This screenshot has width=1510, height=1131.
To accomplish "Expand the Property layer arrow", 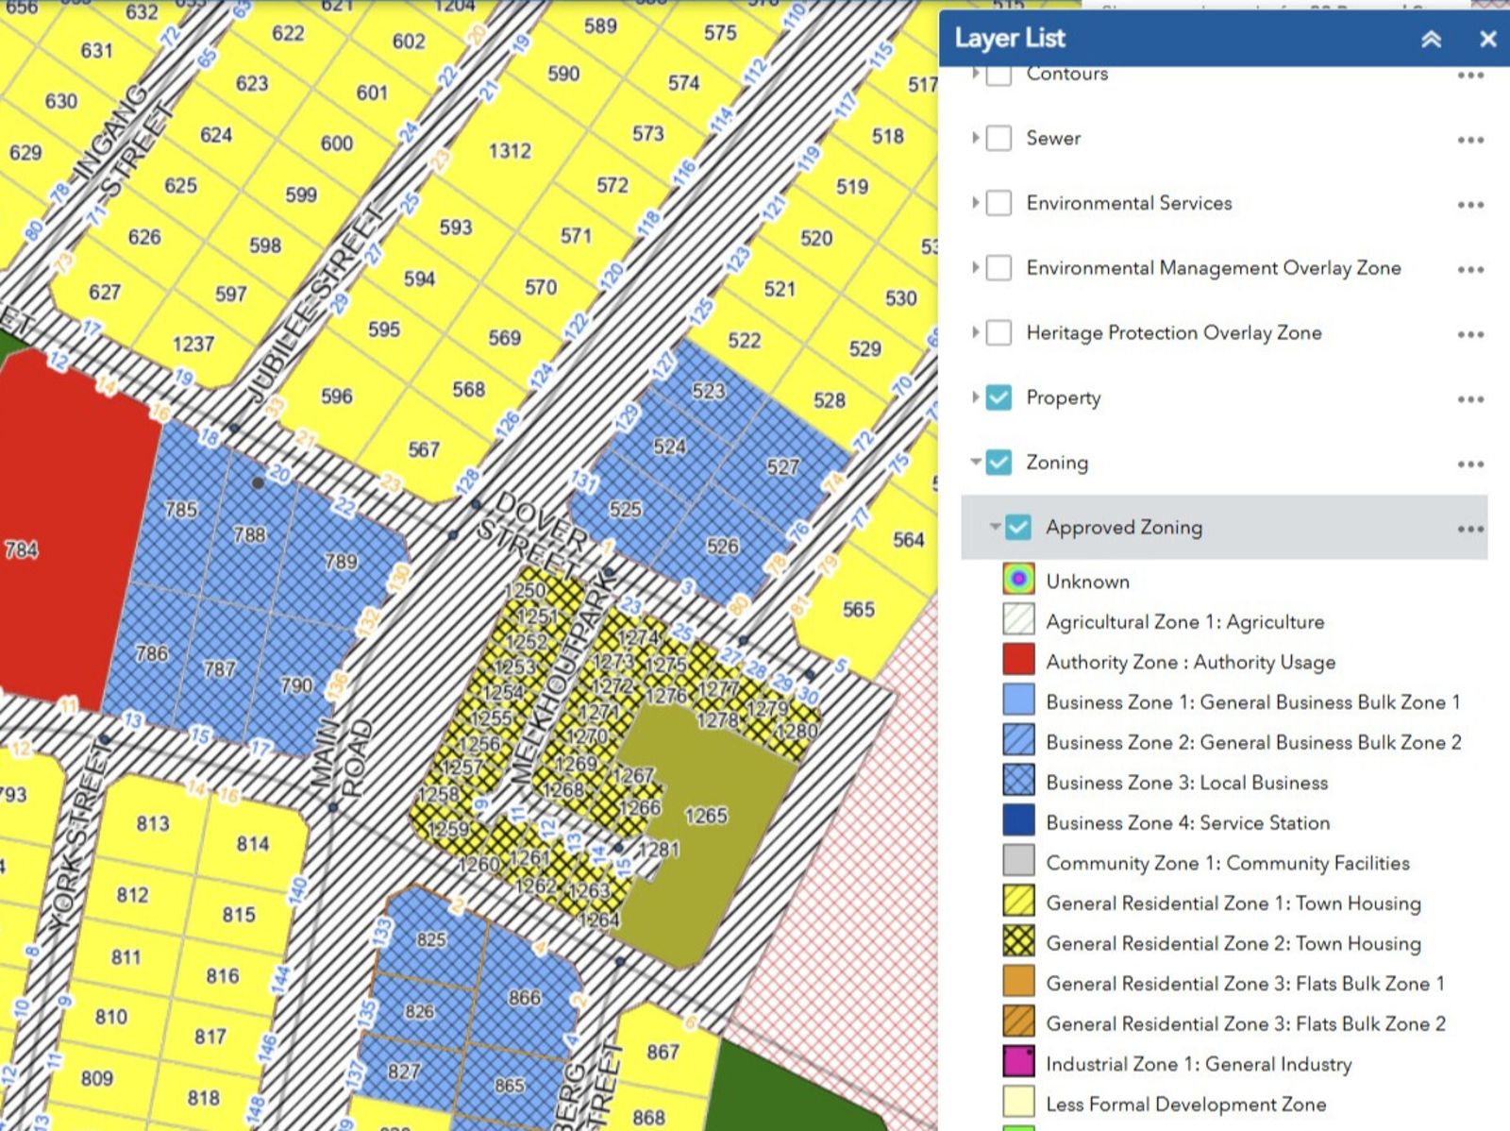I will 975,397.
